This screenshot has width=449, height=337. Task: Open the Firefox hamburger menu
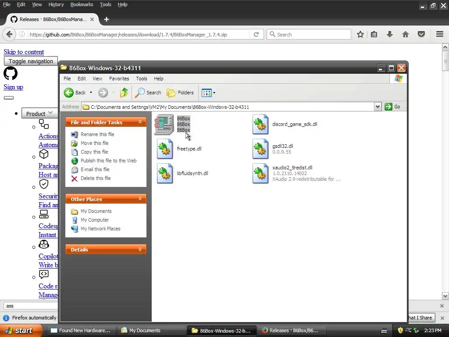tap(440, 34)
